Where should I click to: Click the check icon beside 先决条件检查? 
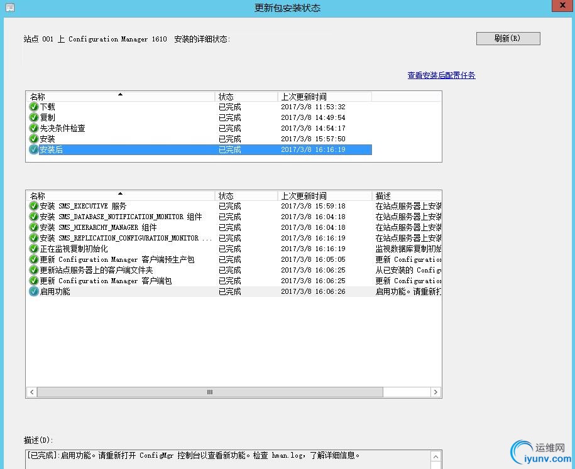tap(34, 128)
